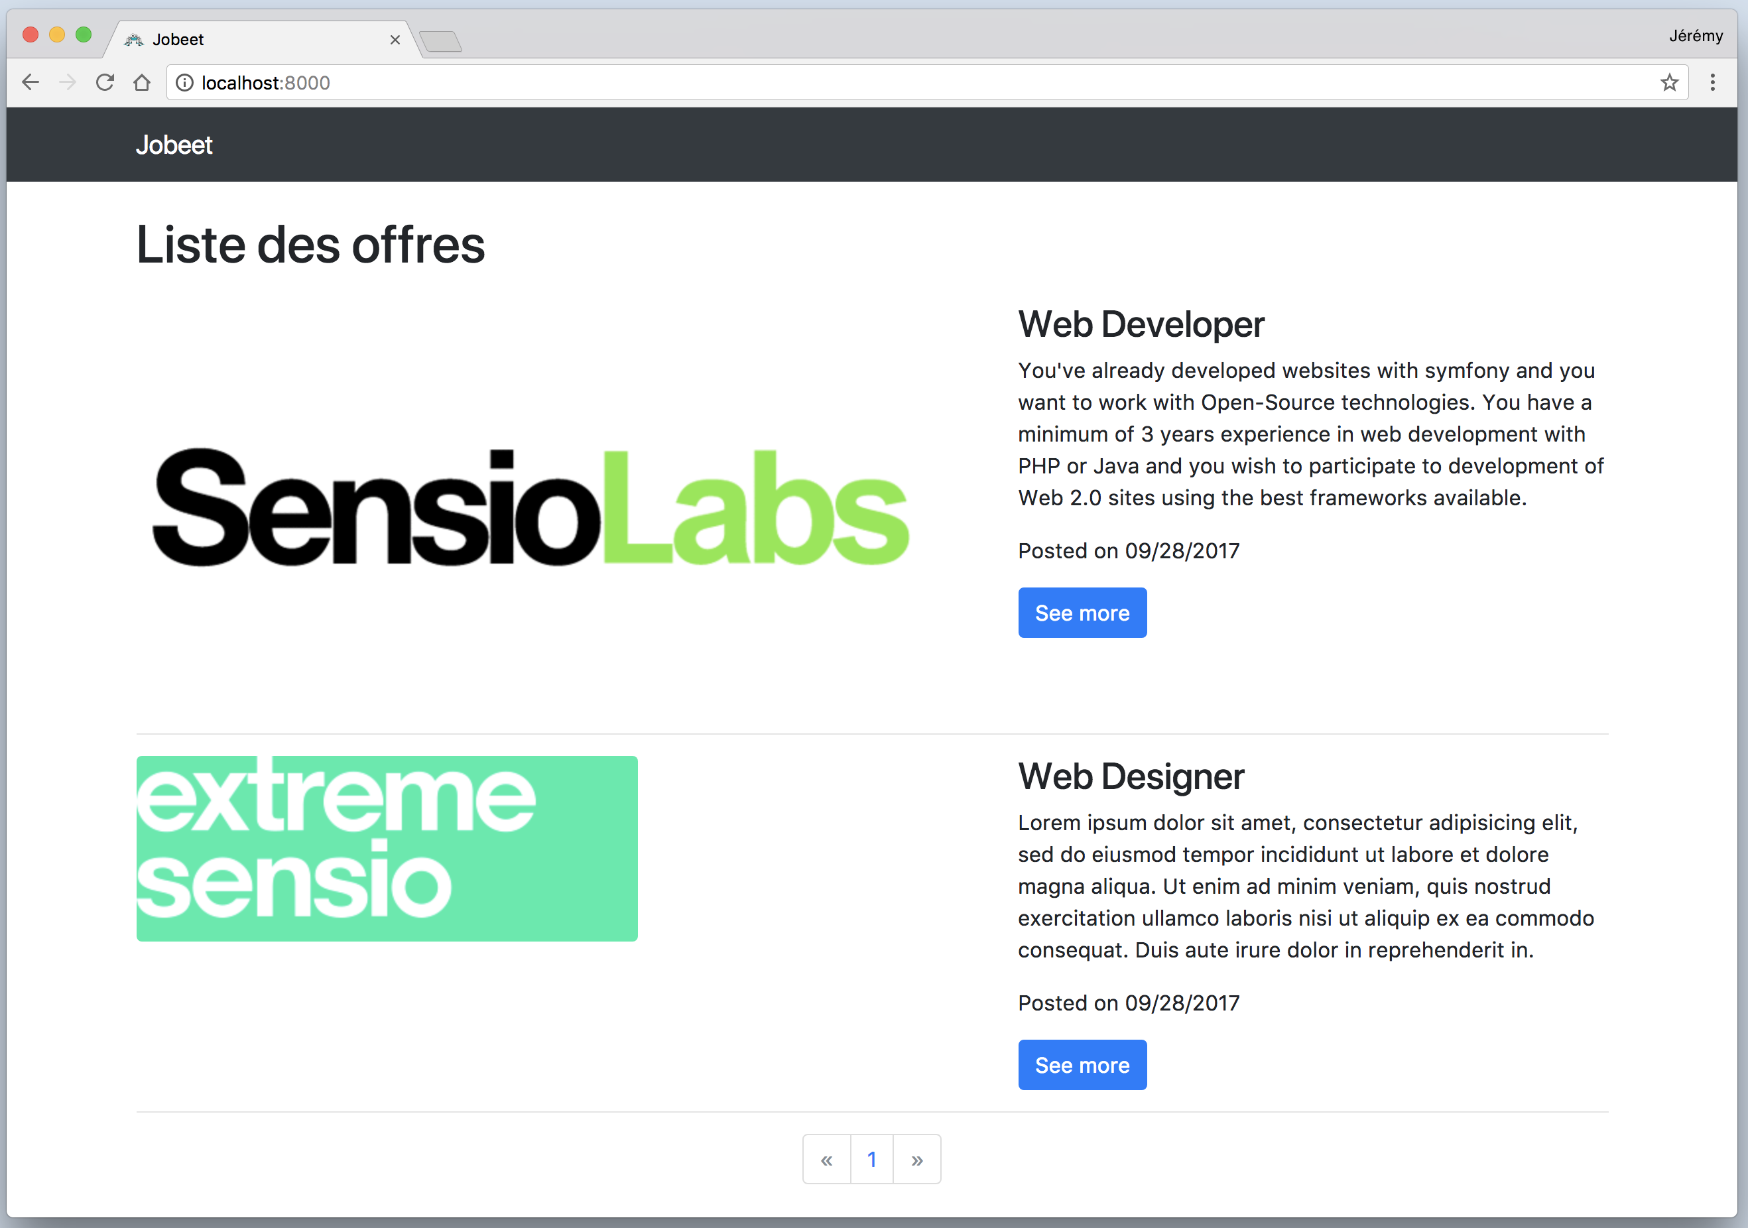Image resolution: width=1748 pixels, height=1228 pixels.
Task: Close the Jobeet tab
Action: click(395, 40)
